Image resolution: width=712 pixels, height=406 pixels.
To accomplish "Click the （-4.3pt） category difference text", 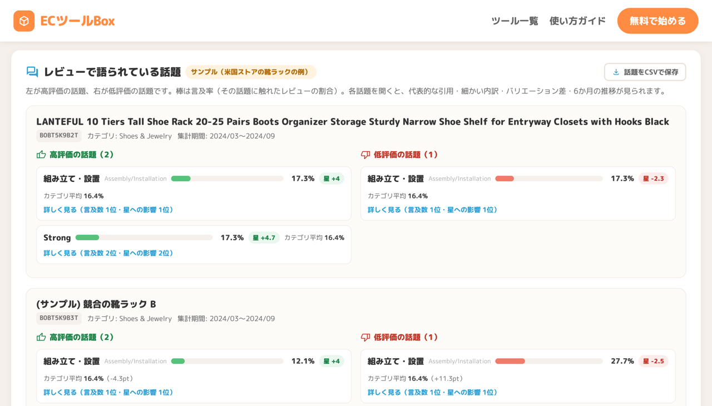I will 120,378.
